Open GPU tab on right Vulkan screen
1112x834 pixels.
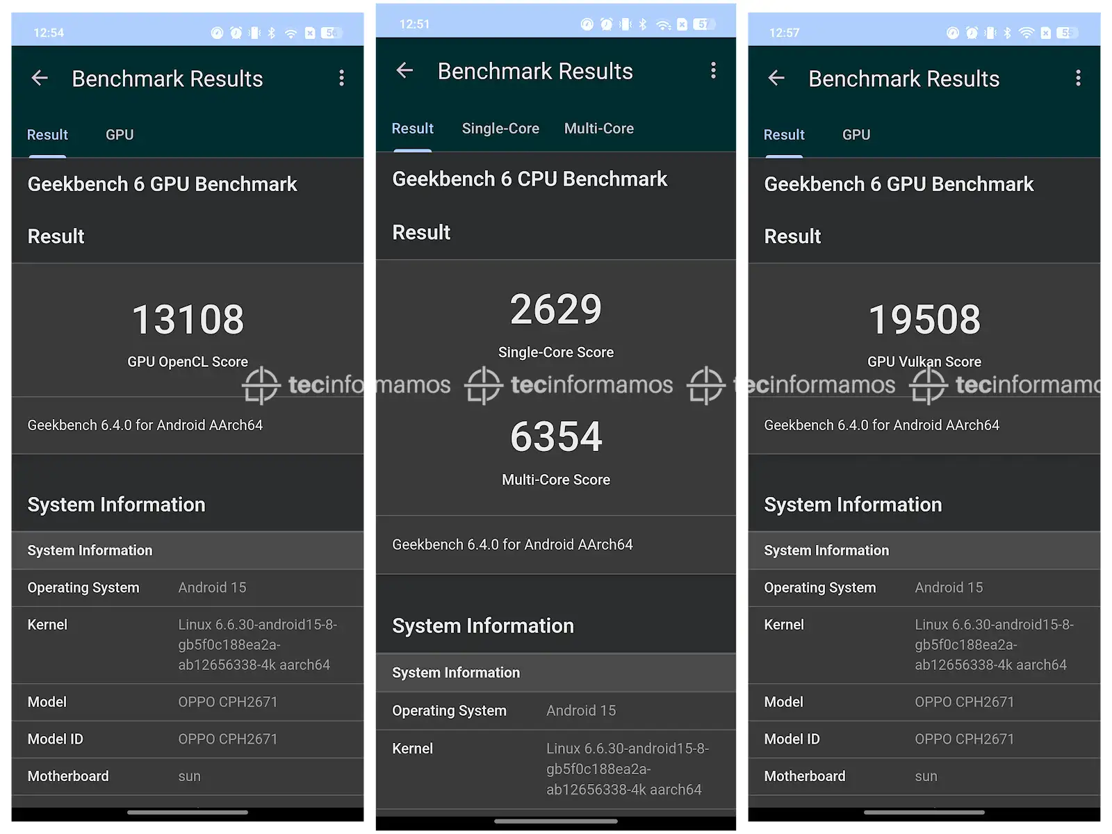856,135
